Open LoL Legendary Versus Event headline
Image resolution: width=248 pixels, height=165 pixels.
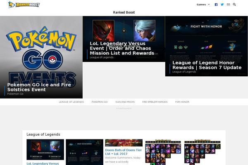(x=122, y=48)
